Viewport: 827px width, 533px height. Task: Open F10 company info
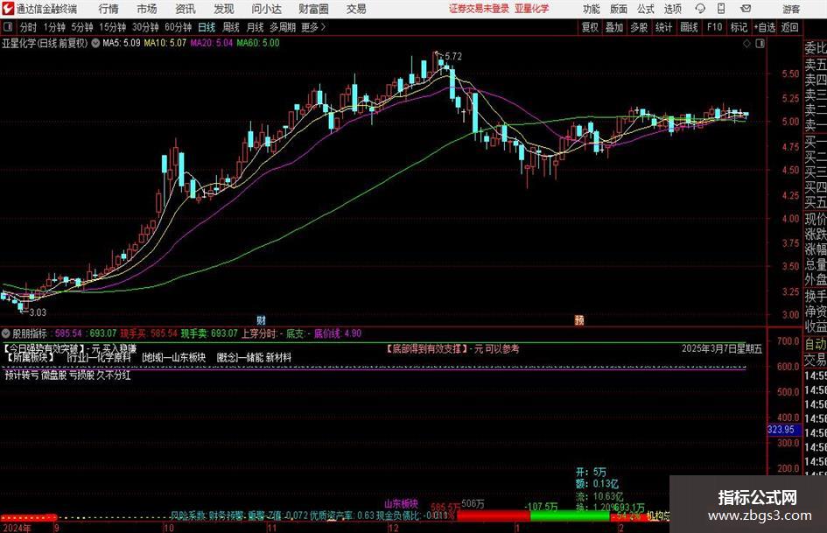[x=715, y=27]
